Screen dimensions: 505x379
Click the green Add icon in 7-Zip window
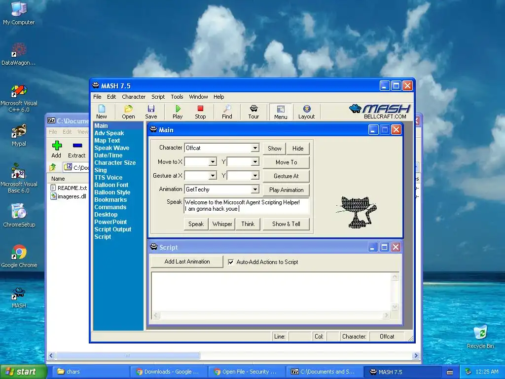pos(56,150)
